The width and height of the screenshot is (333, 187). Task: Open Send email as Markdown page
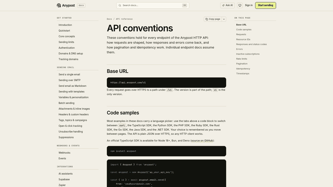pos(72,86)
